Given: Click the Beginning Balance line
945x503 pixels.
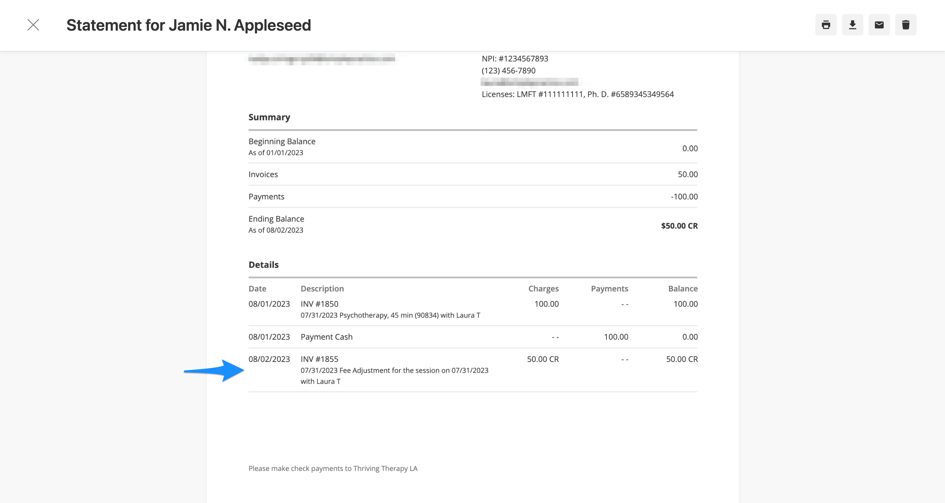Looking at the screenshot, I should tap(282, 141).
